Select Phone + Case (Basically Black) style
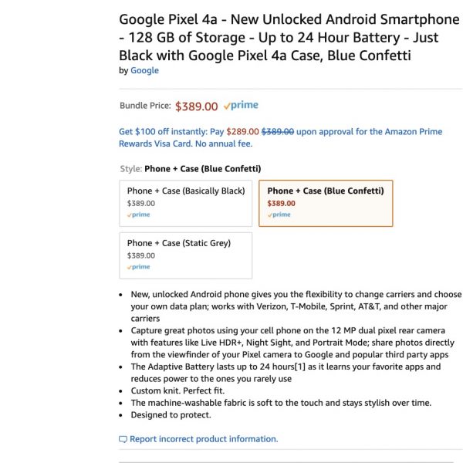Screen dimensions: 463x463 point(185,203)
